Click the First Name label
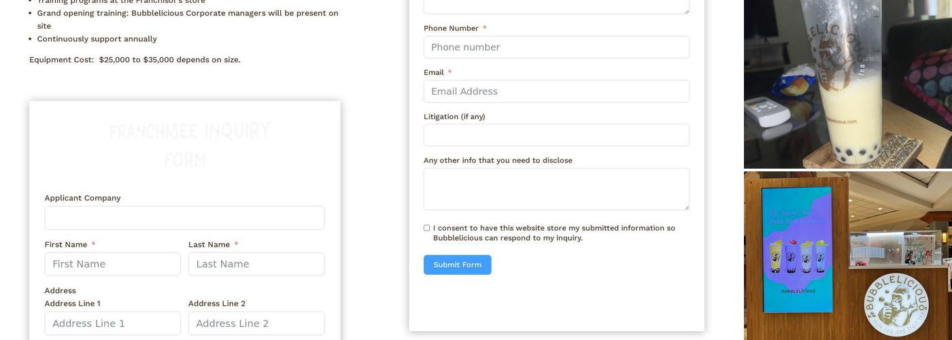 (66, 245)
